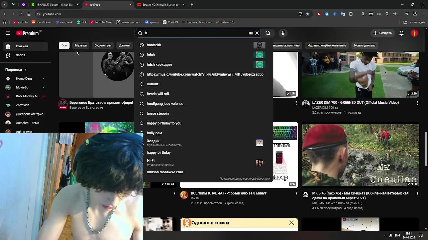Click into the YouTube search field
The image size is (428, 240).
coord(197,33)
